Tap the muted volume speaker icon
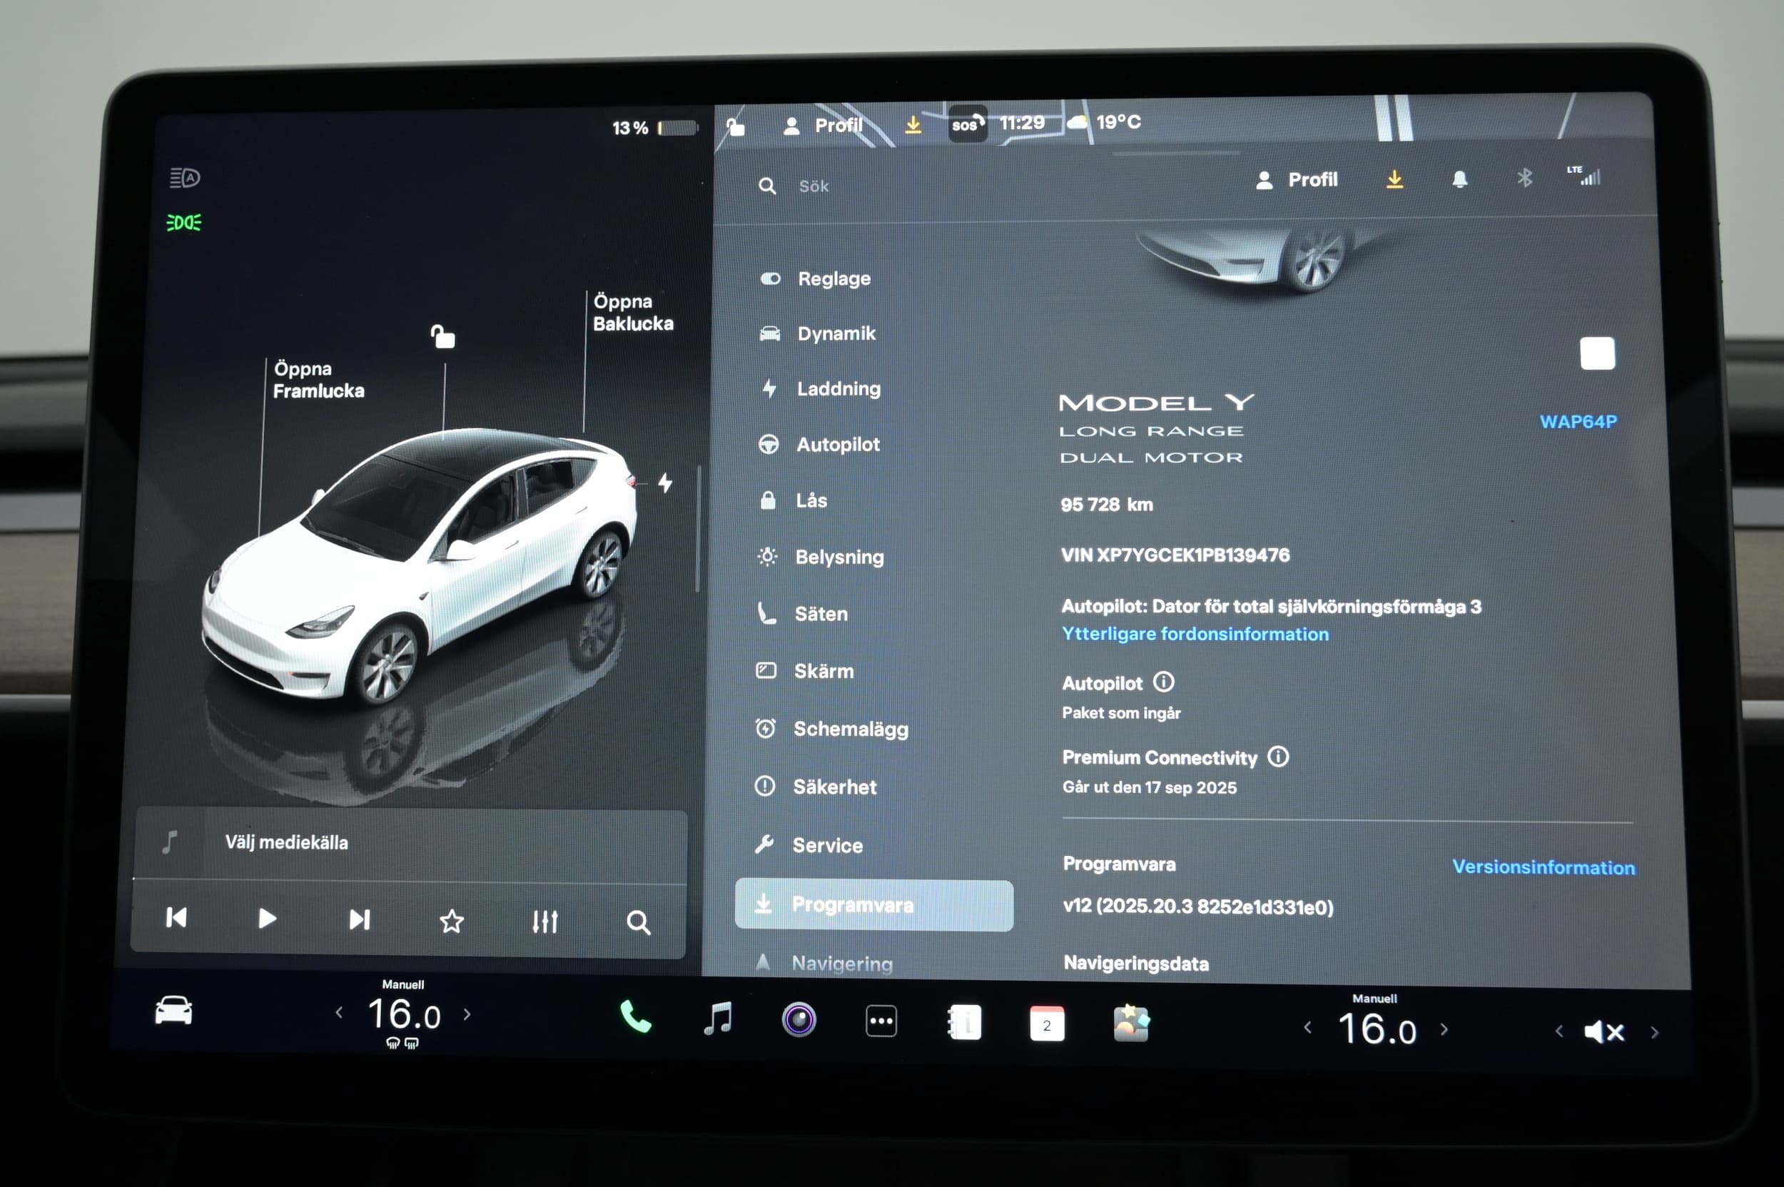Screen dimensions: 1784x1187 click(x=1604, y=1032)
